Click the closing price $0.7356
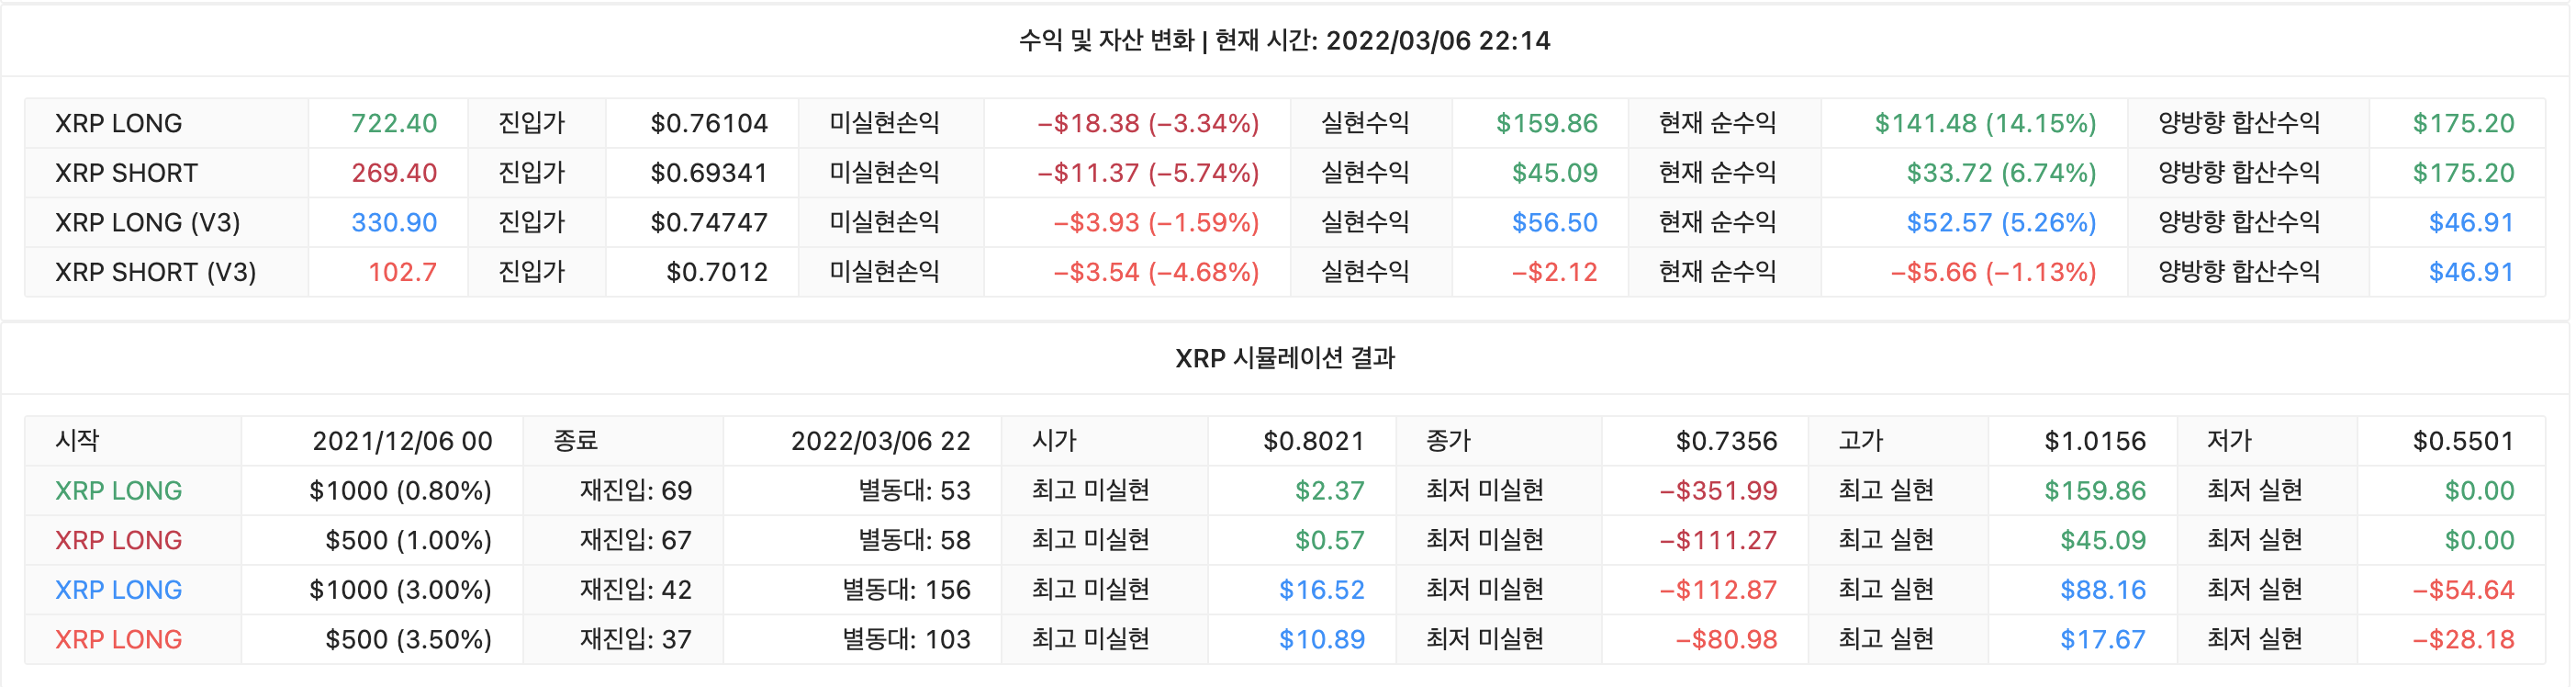2576x687 pixels. pos(1726,441)
